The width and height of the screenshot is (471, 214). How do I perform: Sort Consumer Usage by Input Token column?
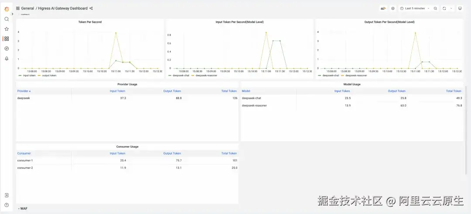click(x=117, y=153)
